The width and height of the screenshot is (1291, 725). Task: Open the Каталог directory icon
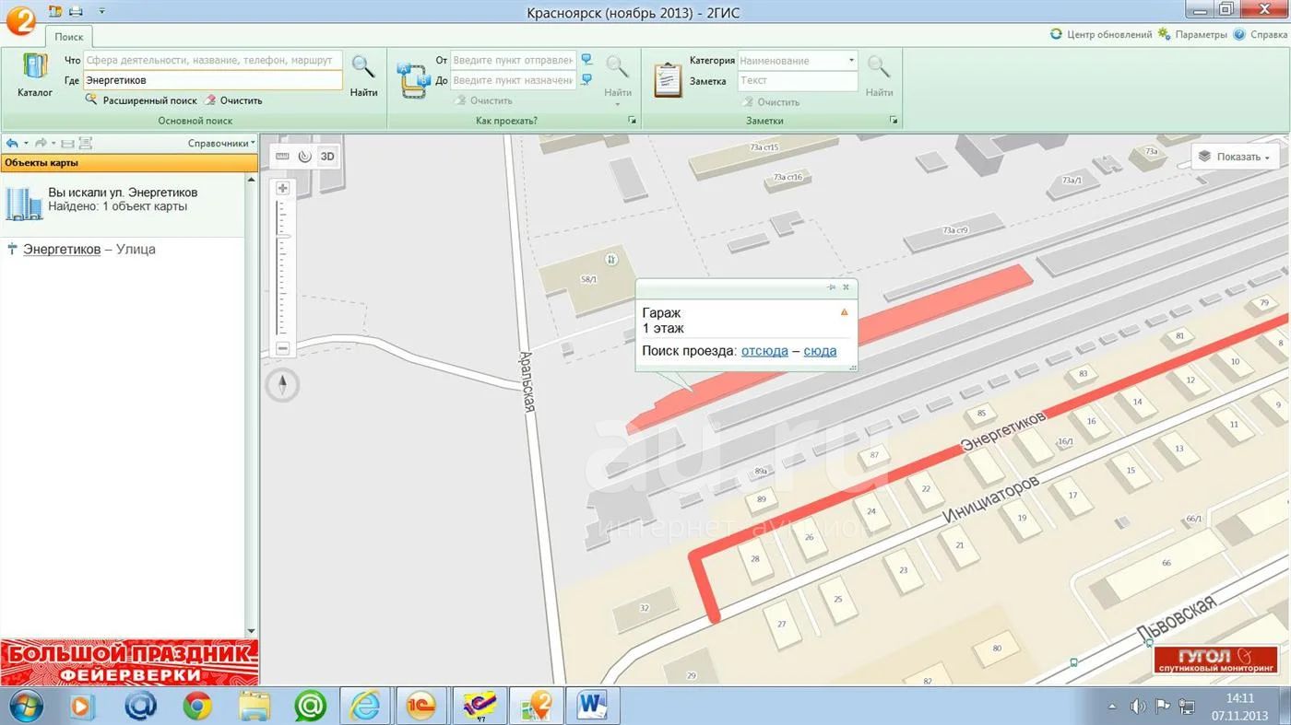coord(35,76)
